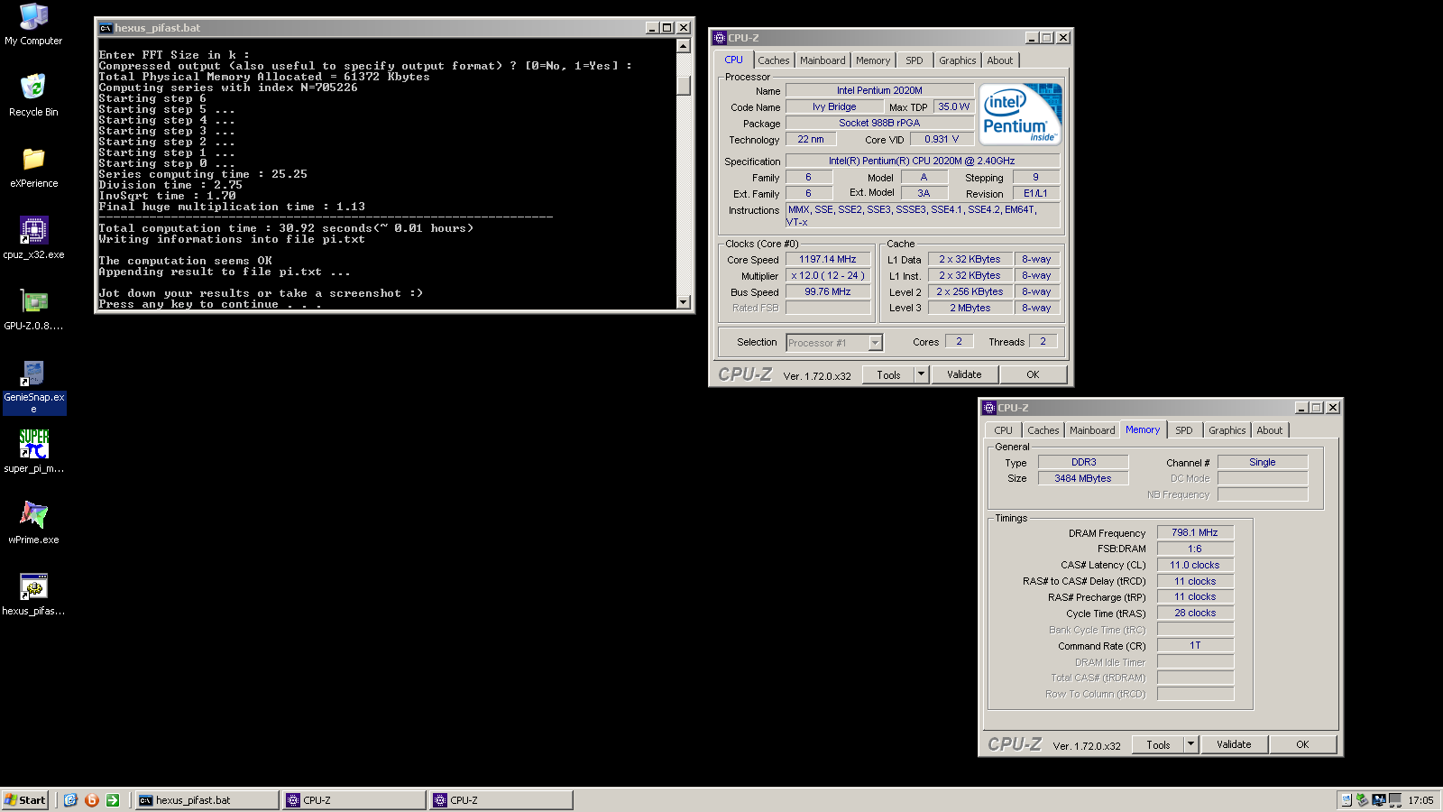This screenshot has height=812, width=1443.
Task: Click the taskbar clock showing 17:05
Action: click(1420, 800)
